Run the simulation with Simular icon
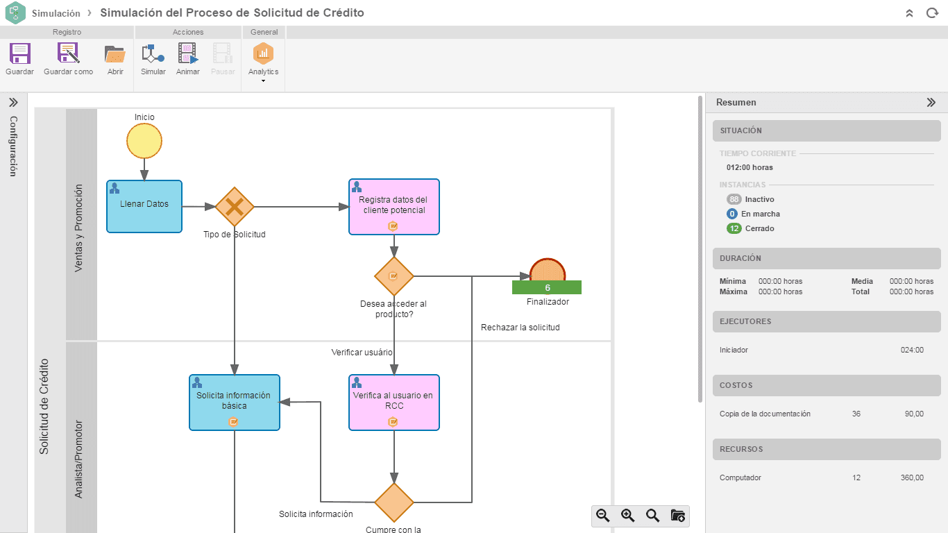The image size is (948, 533). pyautogui.click(x=153, y=54)
